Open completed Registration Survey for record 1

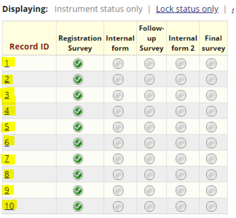point(78,64)
